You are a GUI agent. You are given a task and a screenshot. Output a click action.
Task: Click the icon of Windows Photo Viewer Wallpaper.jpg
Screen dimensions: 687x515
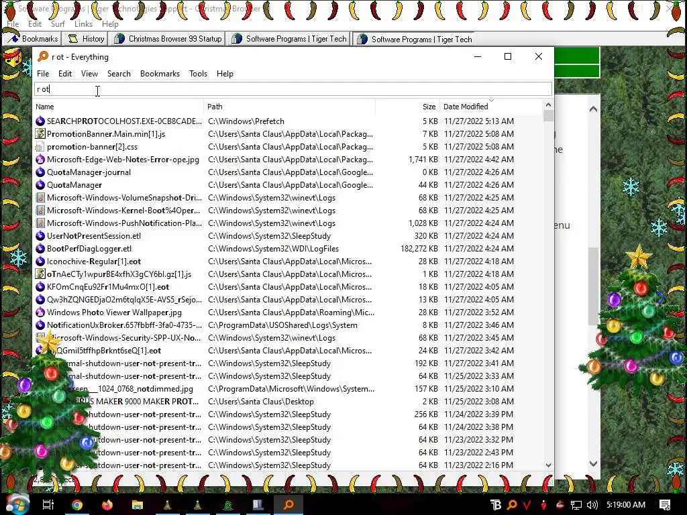tap(40, 312)
